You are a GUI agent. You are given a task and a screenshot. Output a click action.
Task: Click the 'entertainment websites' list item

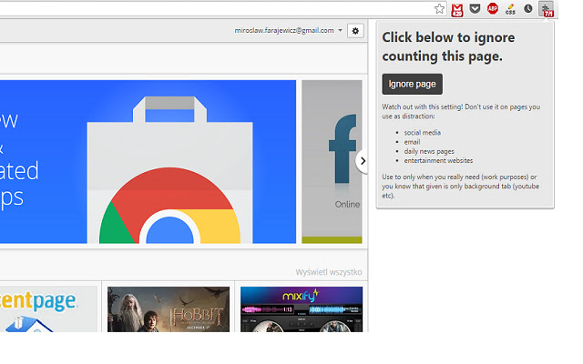(438, 161)
